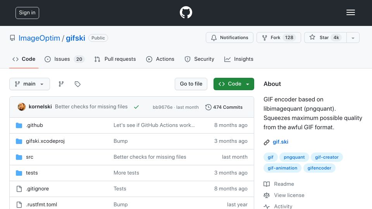Open commit hash bb9676e
Screen dimensions: 372x209
click(x=162, y=107)
